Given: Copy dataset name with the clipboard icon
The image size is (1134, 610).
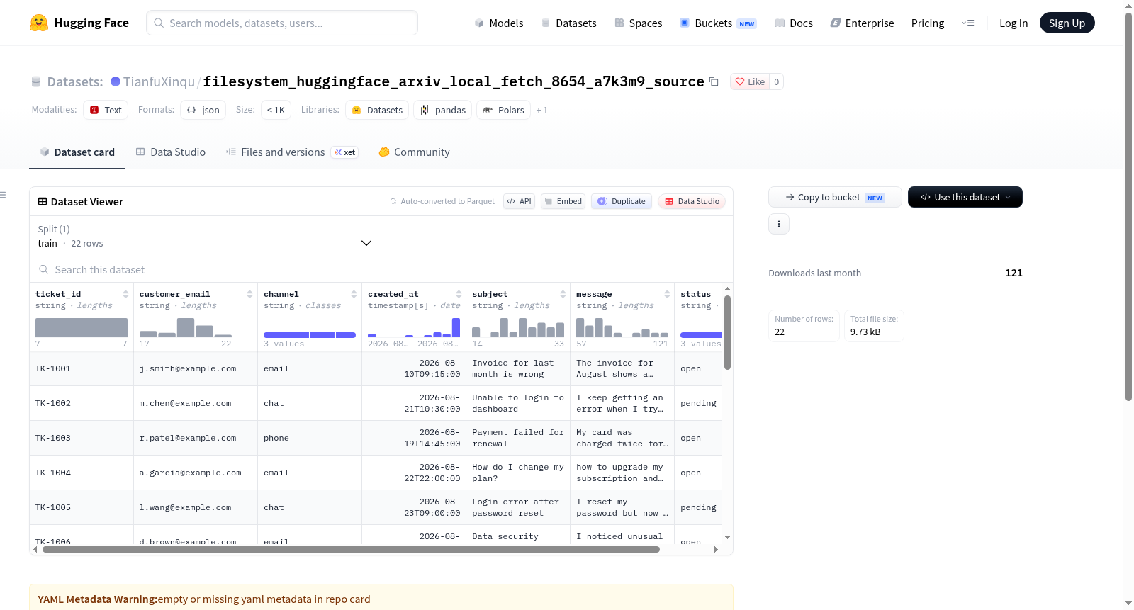Looking at the screenshot, I should 714,81.
